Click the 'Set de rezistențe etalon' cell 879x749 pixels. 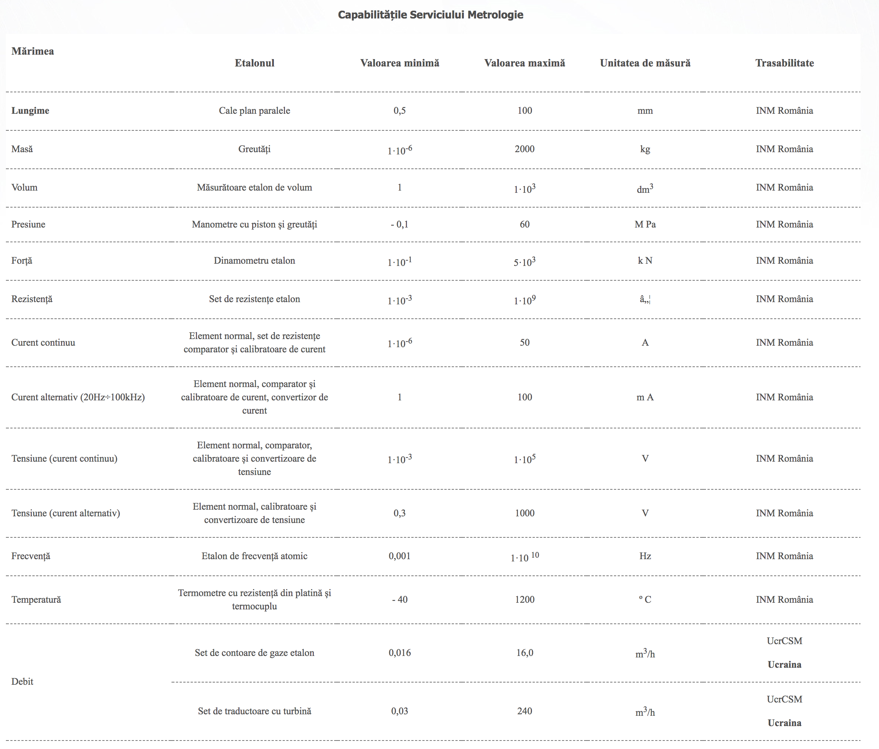255,299
